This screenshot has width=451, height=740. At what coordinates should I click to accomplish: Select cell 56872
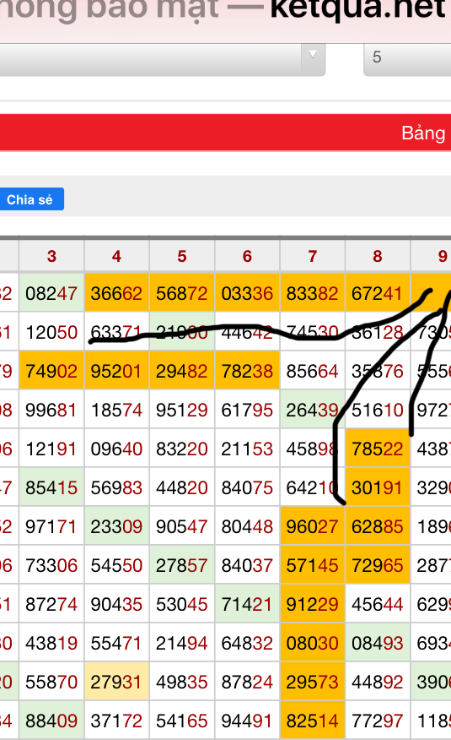point(182,292)
